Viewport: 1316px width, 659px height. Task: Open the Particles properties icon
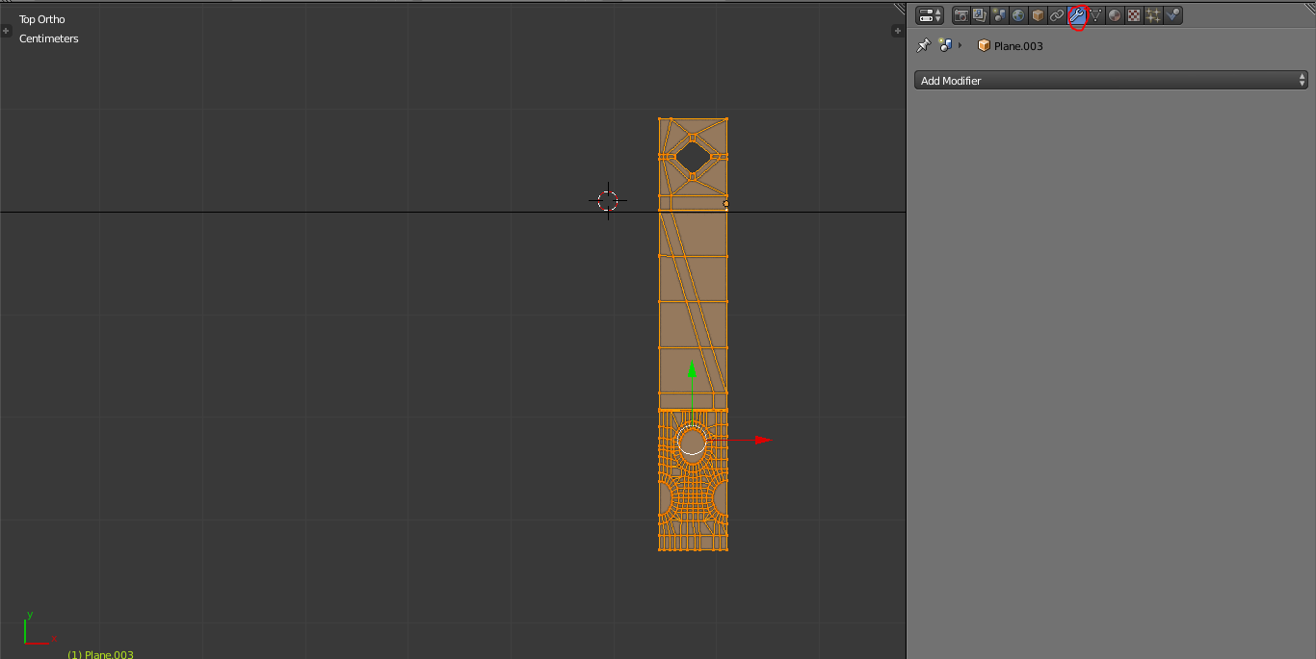(1153, 14)
